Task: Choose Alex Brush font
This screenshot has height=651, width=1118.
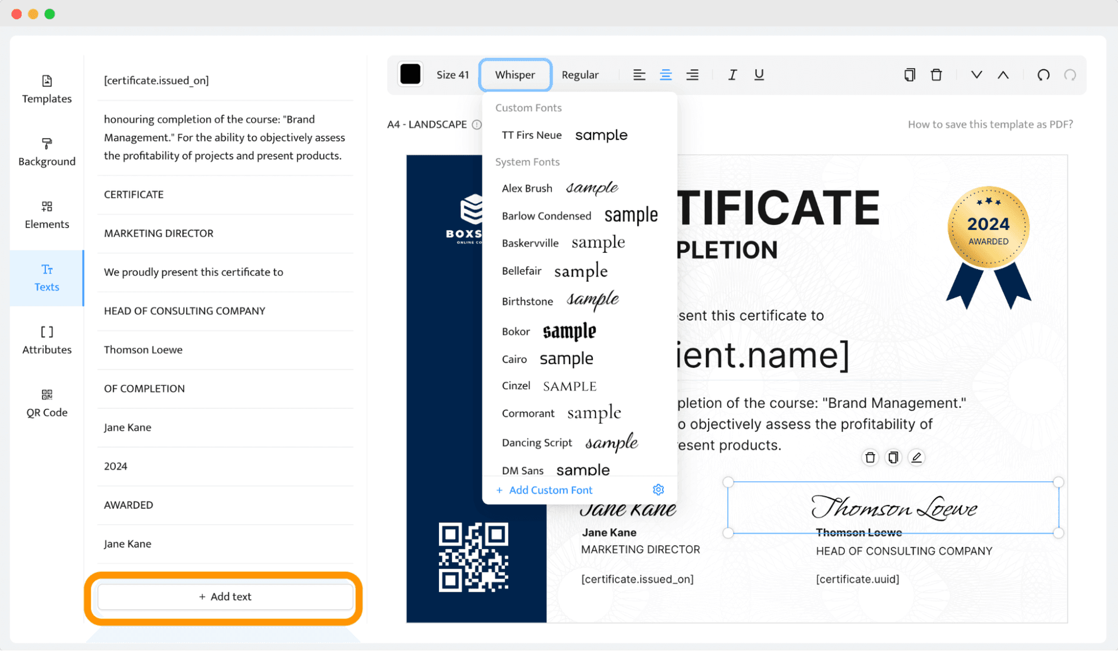Action: [x=579, y=188]
